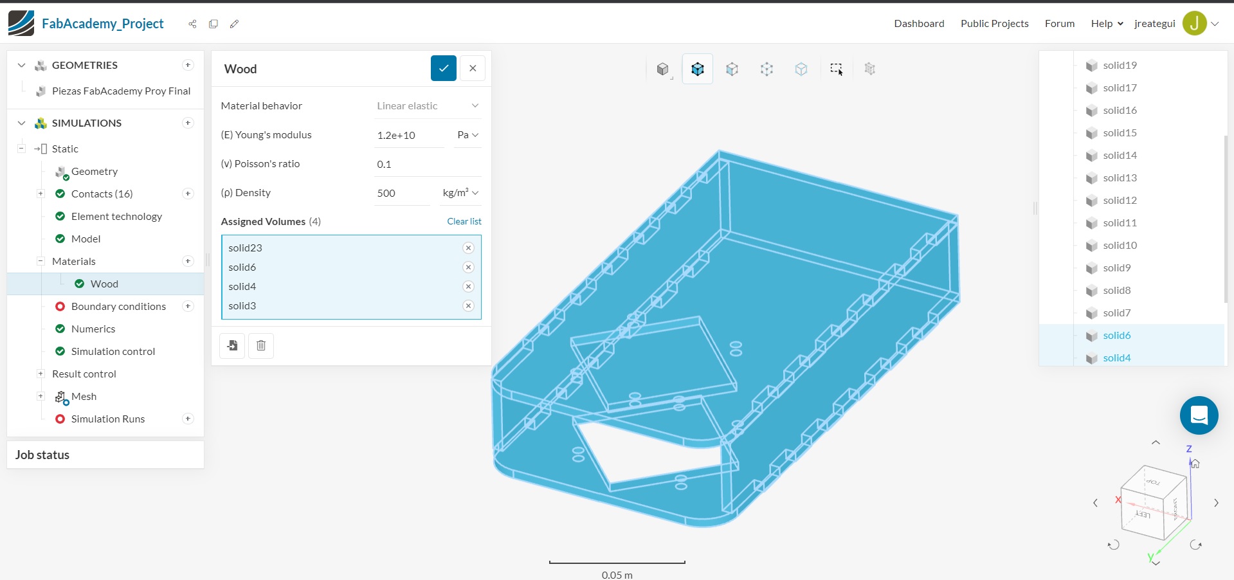This screenshot has height=580, width=1234.
Task: Add a simulation run plus icon
Action: pos(188,419)
